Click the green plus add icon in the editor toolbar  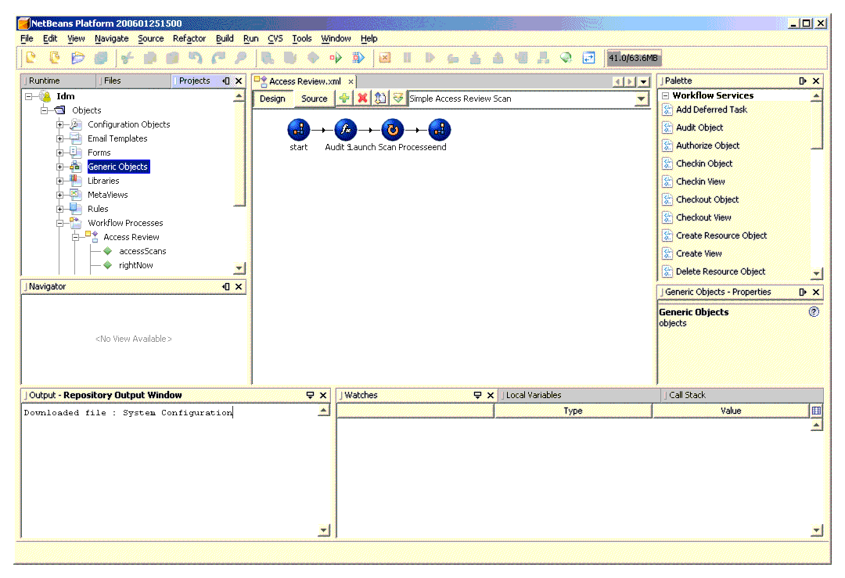[x=343, y=98]
